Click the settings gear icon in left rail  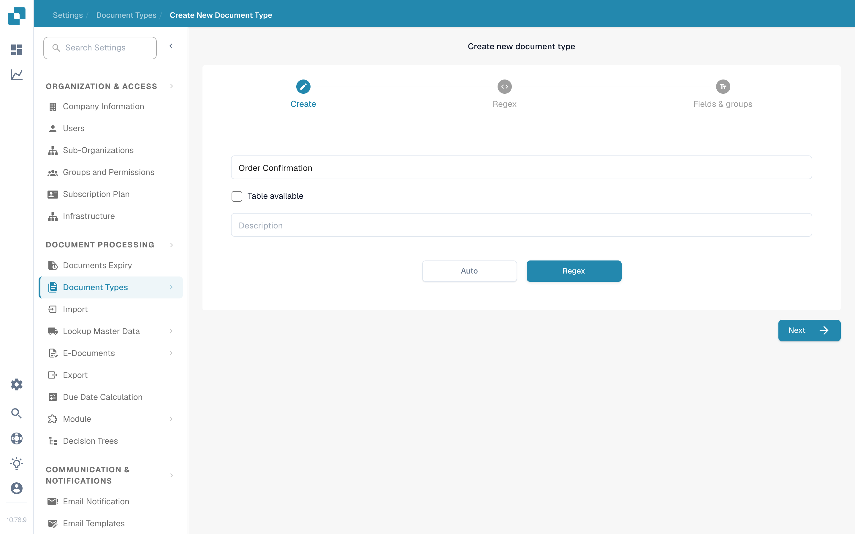17,384
